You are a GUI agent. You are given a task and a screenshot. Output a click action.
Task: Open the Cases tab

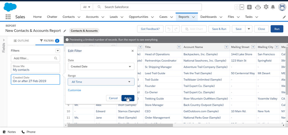163,17
